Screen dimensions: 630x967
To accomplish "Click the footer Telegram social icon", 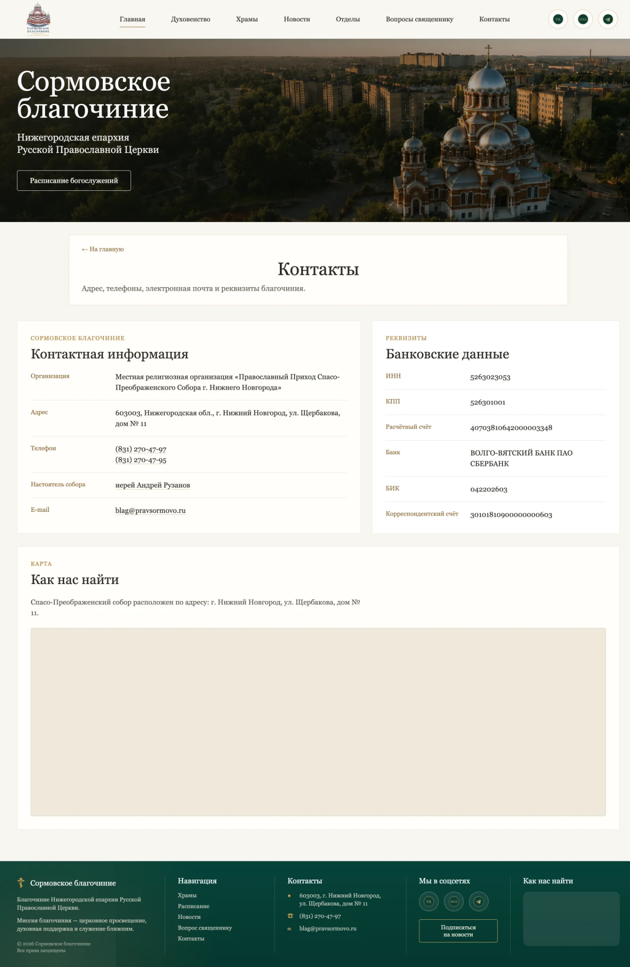I will coord(479,901).
